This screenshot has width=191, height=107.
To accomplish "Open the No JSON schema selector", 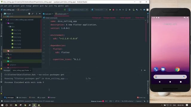I will [128, 101].
